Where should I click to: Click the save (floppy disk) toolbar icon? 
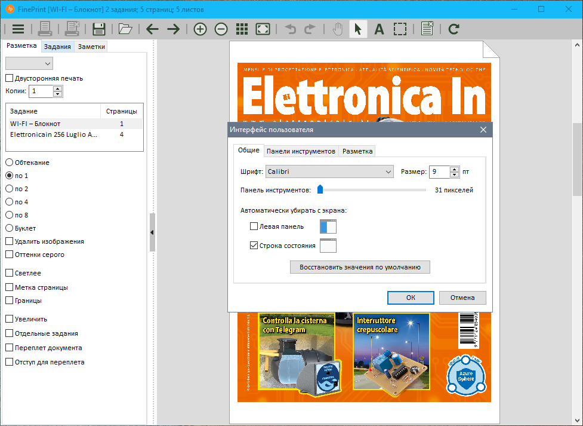(99, 29)
